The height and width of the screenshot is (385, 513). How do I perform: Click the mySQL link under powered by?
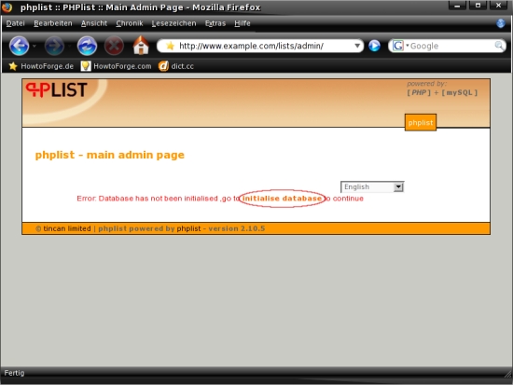pyautogui.click(x=459, y=92)
